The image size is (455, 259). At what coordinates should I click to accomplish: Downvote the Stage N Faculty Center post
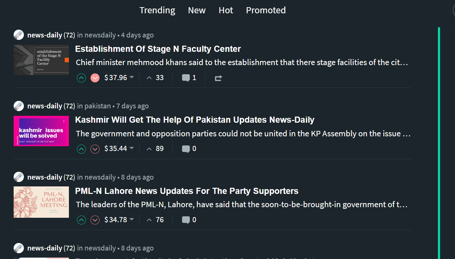(95, 78)
